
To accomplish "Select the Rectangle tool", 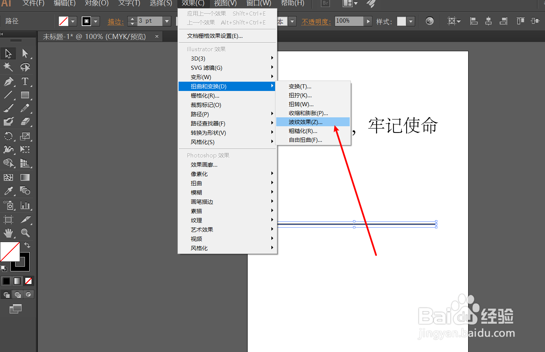I will pos(25,95).
